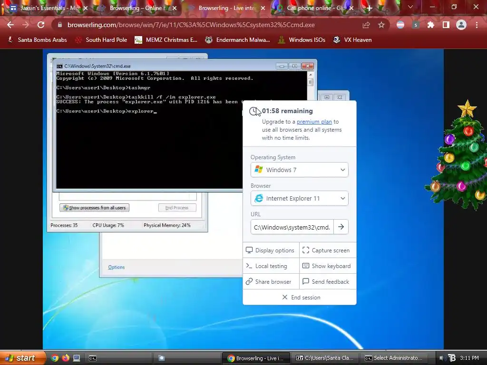Open the tab search chevron
Screen dimensions: 487x365
click(410, 7)
